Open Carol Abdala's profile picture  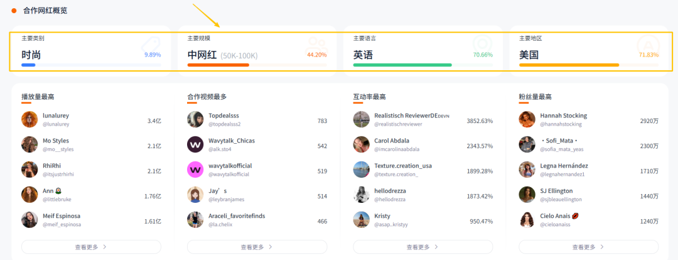pos(361,144)
